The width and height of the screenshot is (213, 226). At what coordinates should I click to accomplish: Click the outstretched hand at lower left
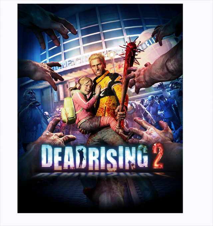click(56, 133)
